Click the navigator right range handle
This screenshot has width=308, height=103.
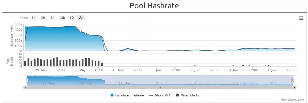[x=293, y=80]
